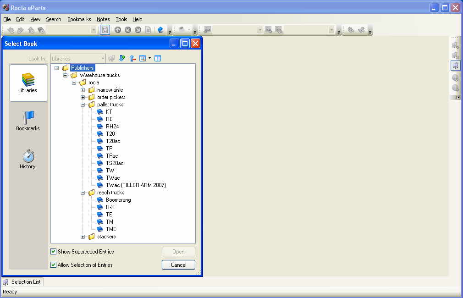The width and height of the screenshot is (463, 298).
Task: Toggle the highlighted shopping cart icon
Action: (x=456, y=65)
